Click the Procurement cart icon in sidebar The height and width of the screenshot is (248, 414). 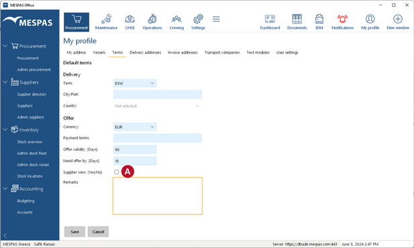pos(15,46)
